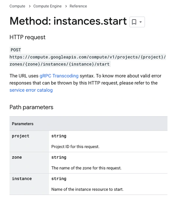Select the project parameter name
Image resolution: width=174 pixels, height=202 pixels.
(x=21, y=136)
